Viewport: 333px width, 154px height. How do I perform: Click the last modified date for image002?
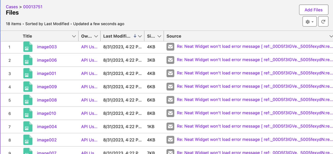click(x=122, y=140)
